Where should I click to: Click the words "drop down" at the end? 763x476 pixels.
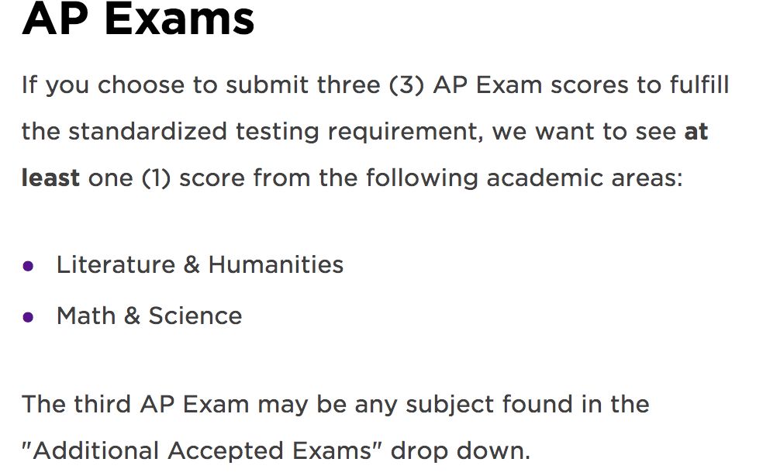point(461,450)
